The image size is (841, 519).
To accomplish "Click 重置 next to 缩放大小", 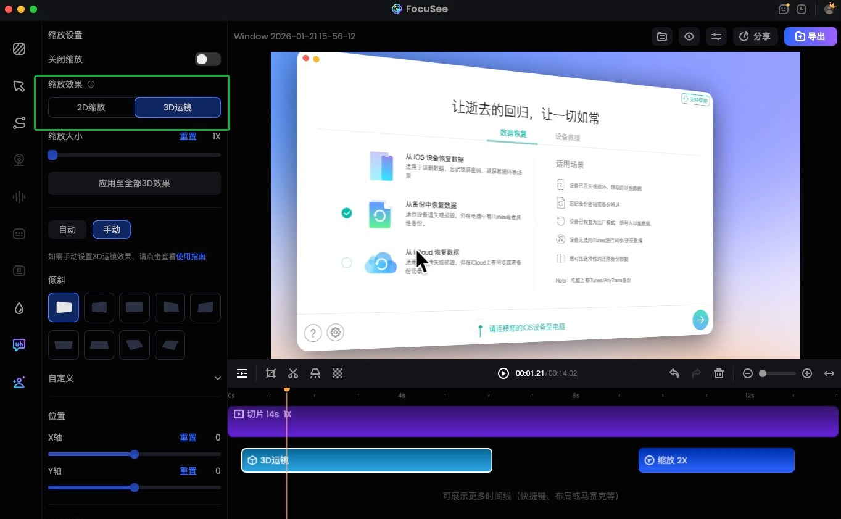I will click(188, 136).
